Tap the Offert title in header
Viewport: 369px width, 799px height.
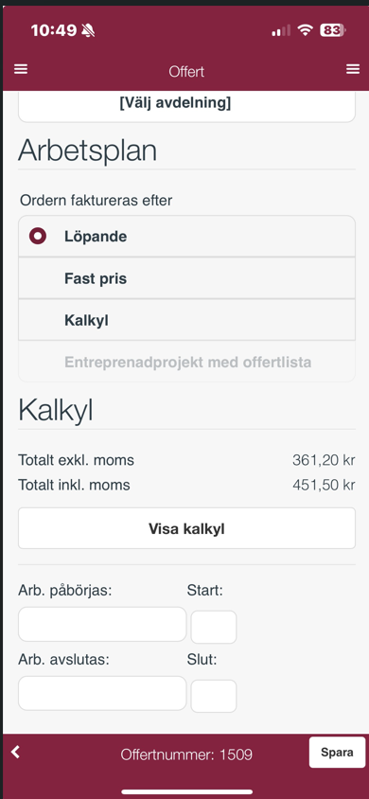[x=186, y=71]
